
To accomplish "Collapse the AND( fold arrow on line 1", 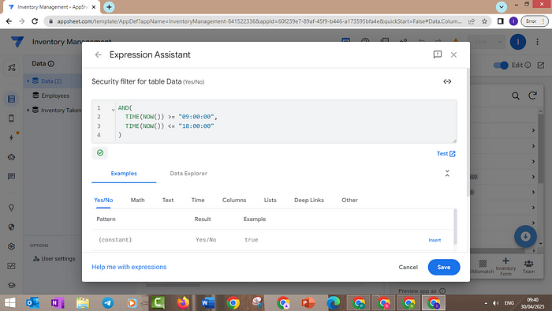I will tap(113, 110).
